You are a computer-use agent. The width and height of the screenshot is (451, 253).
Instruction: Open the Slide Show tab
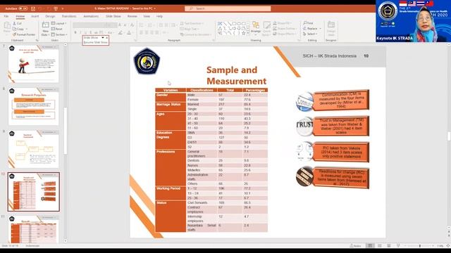click(x=113, y=16)
